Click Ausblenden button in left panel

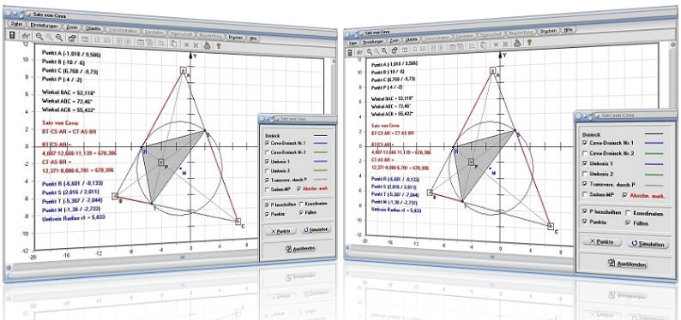coord(300,248)
